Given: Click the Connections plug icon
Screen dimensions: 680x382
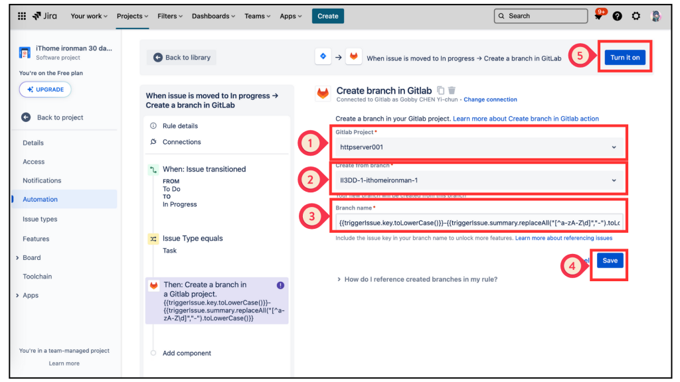Looking at the screenshot, I should (x=153, y=142).
